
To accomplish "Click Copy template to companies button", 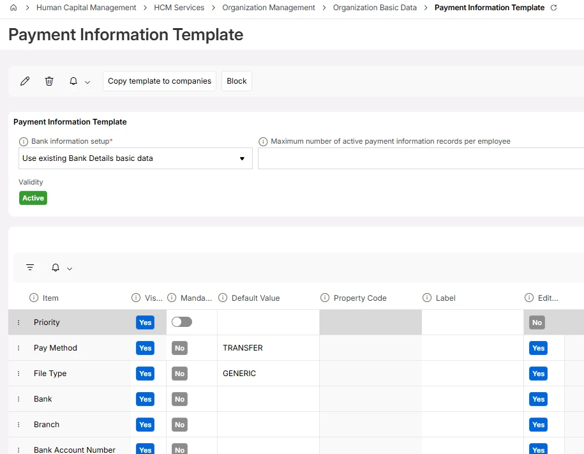I will click(160, 81).
